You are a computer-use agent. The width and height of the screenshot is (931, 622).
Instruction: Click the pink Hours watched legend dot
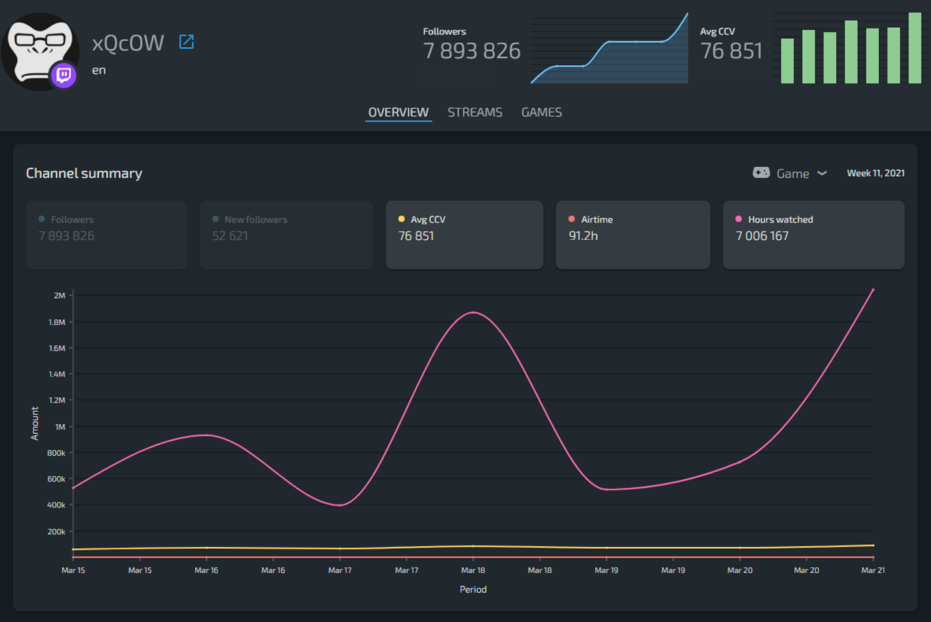(x=738, y=219)
